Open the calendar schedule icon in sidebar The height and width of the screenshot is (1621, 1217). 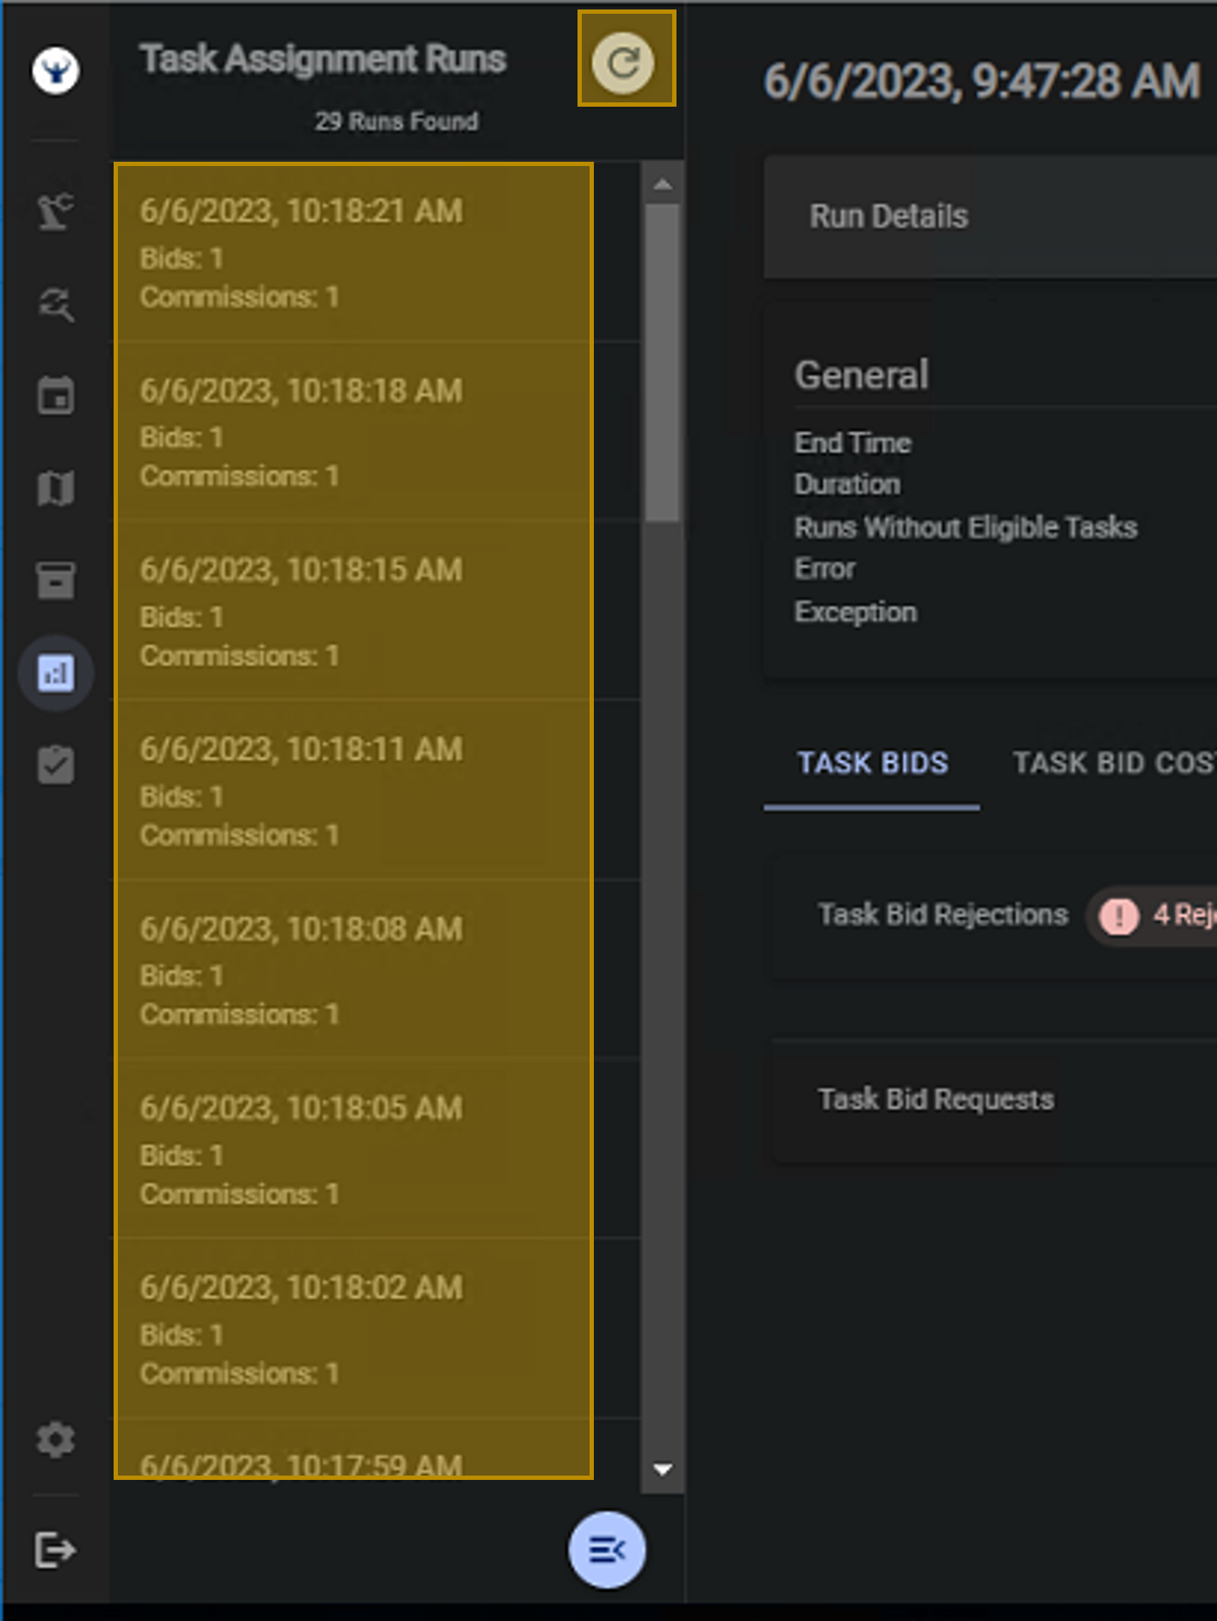56,397
